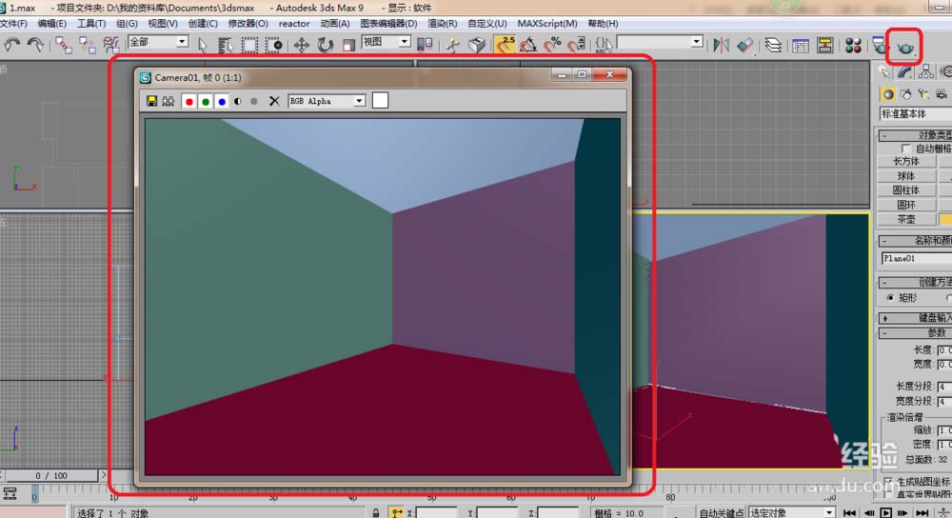Click the 长方体 object type button
The image size is (952, 518).
pyautogui.click(x=904, y=162)
